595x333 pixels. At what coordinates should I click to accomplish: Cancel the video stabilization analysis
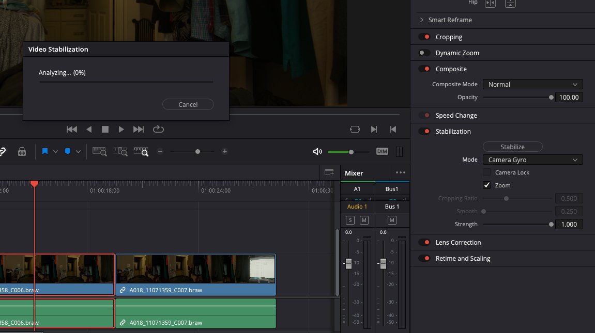188,105
